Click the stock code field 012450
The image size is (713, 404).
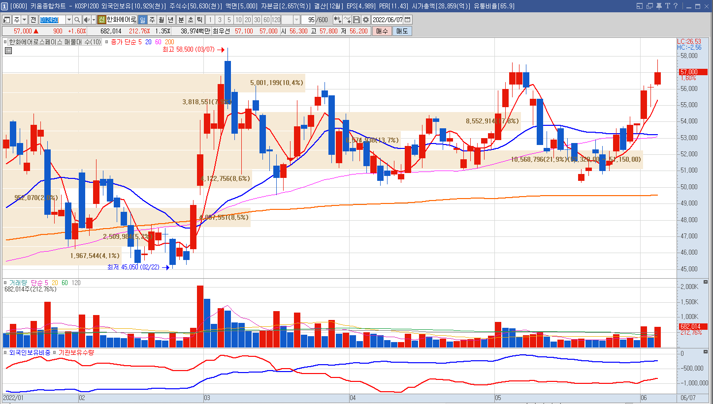pyautogui.click(x=52, y=20)
